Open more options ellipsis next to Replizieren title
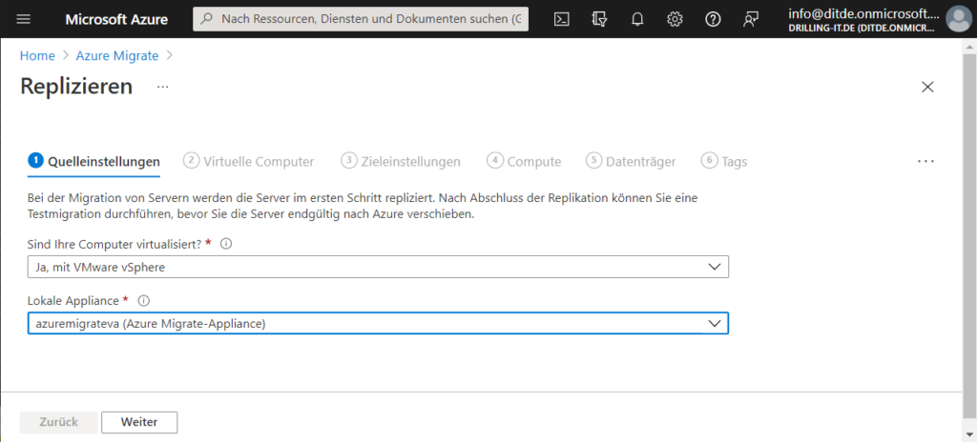Screen dimensions: 977x442 coord(162,87)
